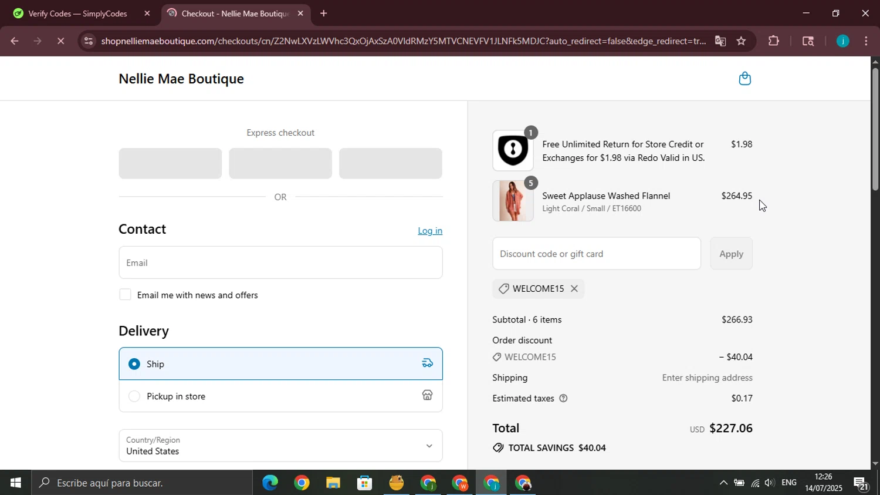
Task: Select the Checkout - Nellie Mae Boutique tab
Action: click(235, 14)
